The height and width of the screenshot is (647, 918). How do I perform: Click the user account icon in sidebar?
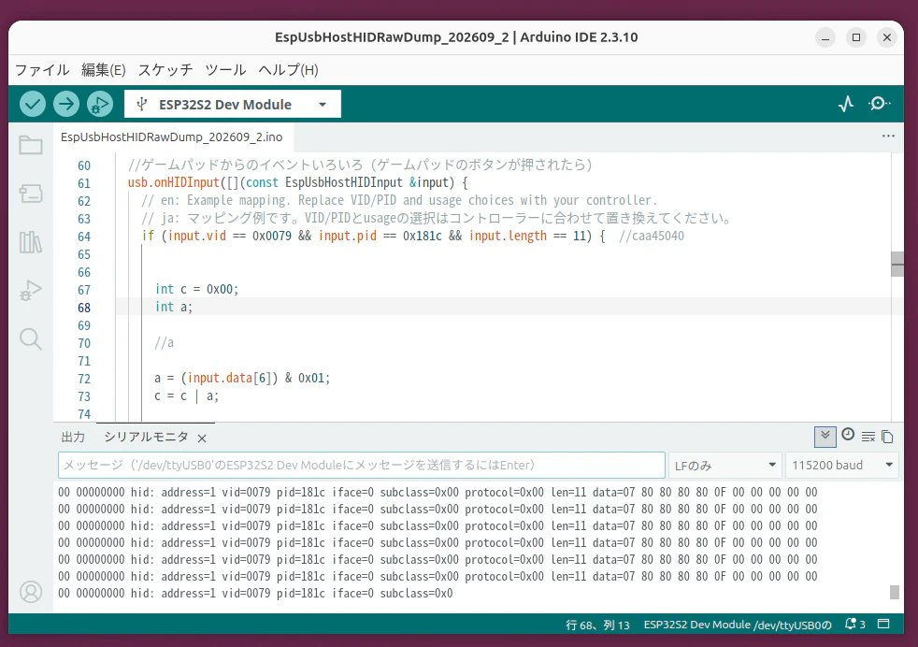(x=31, y=592)
